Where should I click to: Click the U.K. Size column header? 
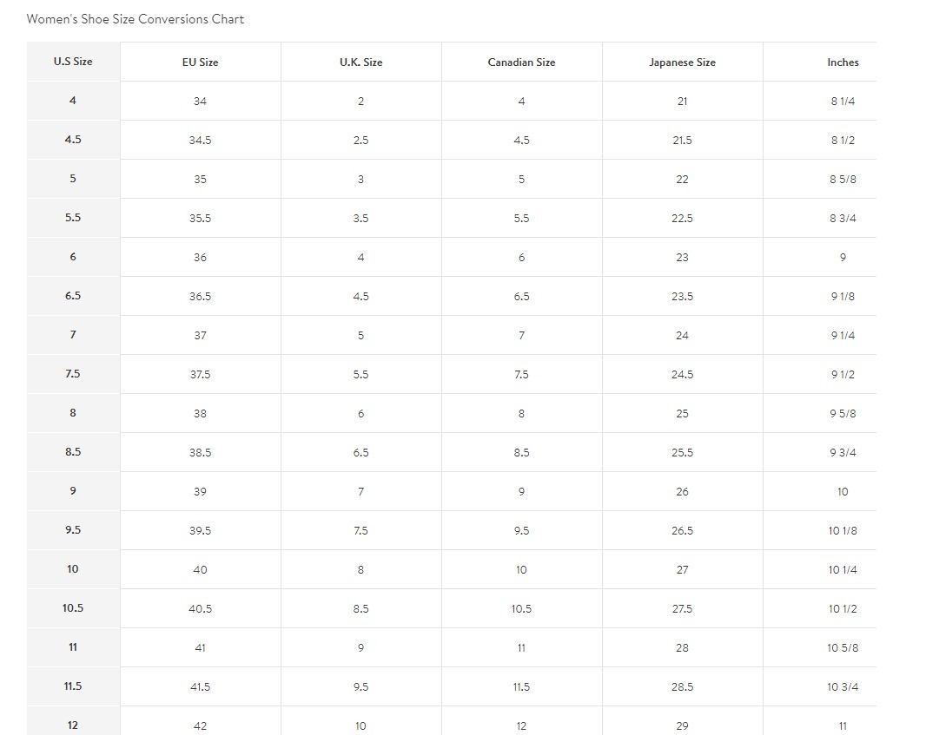(360, 62)
